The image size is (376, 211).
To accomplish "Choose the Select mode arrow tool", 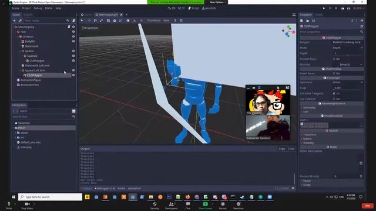I will (82, 21).
